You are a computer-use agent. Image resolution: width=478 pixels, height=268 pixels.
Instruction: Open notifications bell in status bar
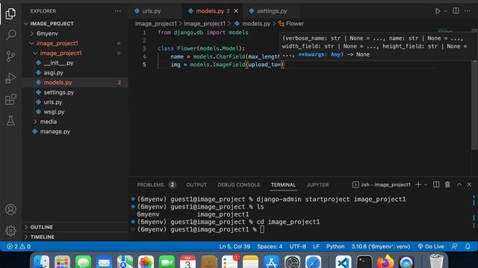468,246
